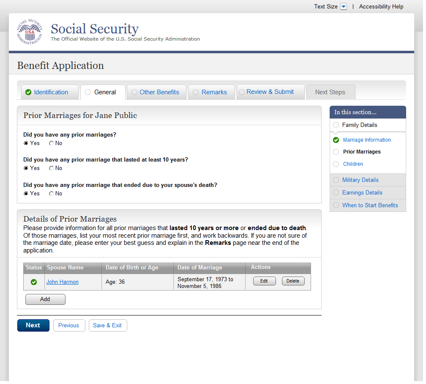Select Yes for marriage ended by spouse's death
The image size is (426, 384).
(26, 194)
